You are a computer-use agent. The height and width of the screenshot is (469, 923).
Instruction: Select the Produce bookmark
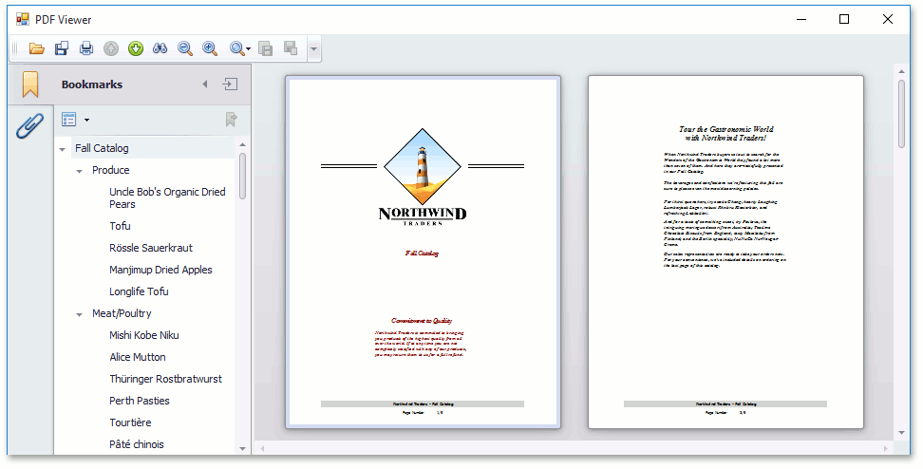click(111, 170)
